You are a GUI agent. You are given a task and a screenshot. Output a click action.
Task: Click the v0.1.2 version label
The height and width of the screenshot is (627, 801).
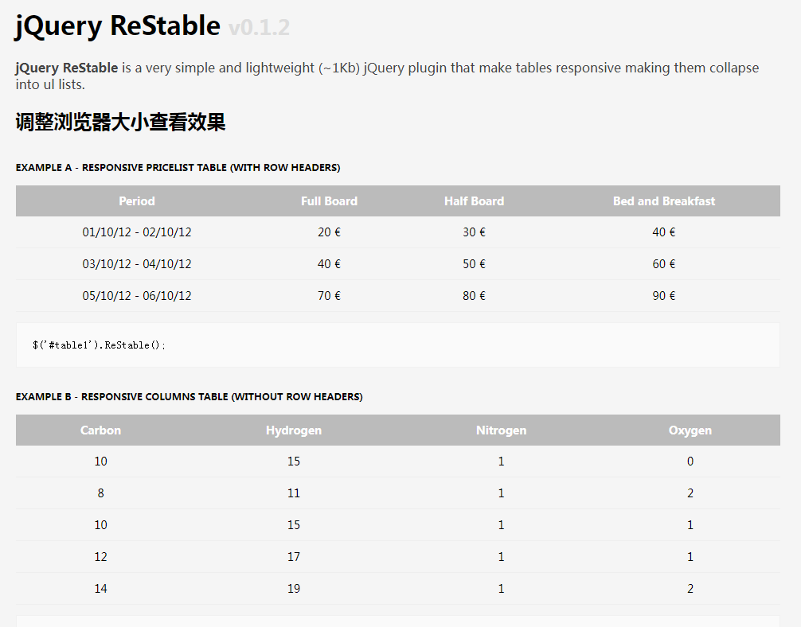coord(259,28)
